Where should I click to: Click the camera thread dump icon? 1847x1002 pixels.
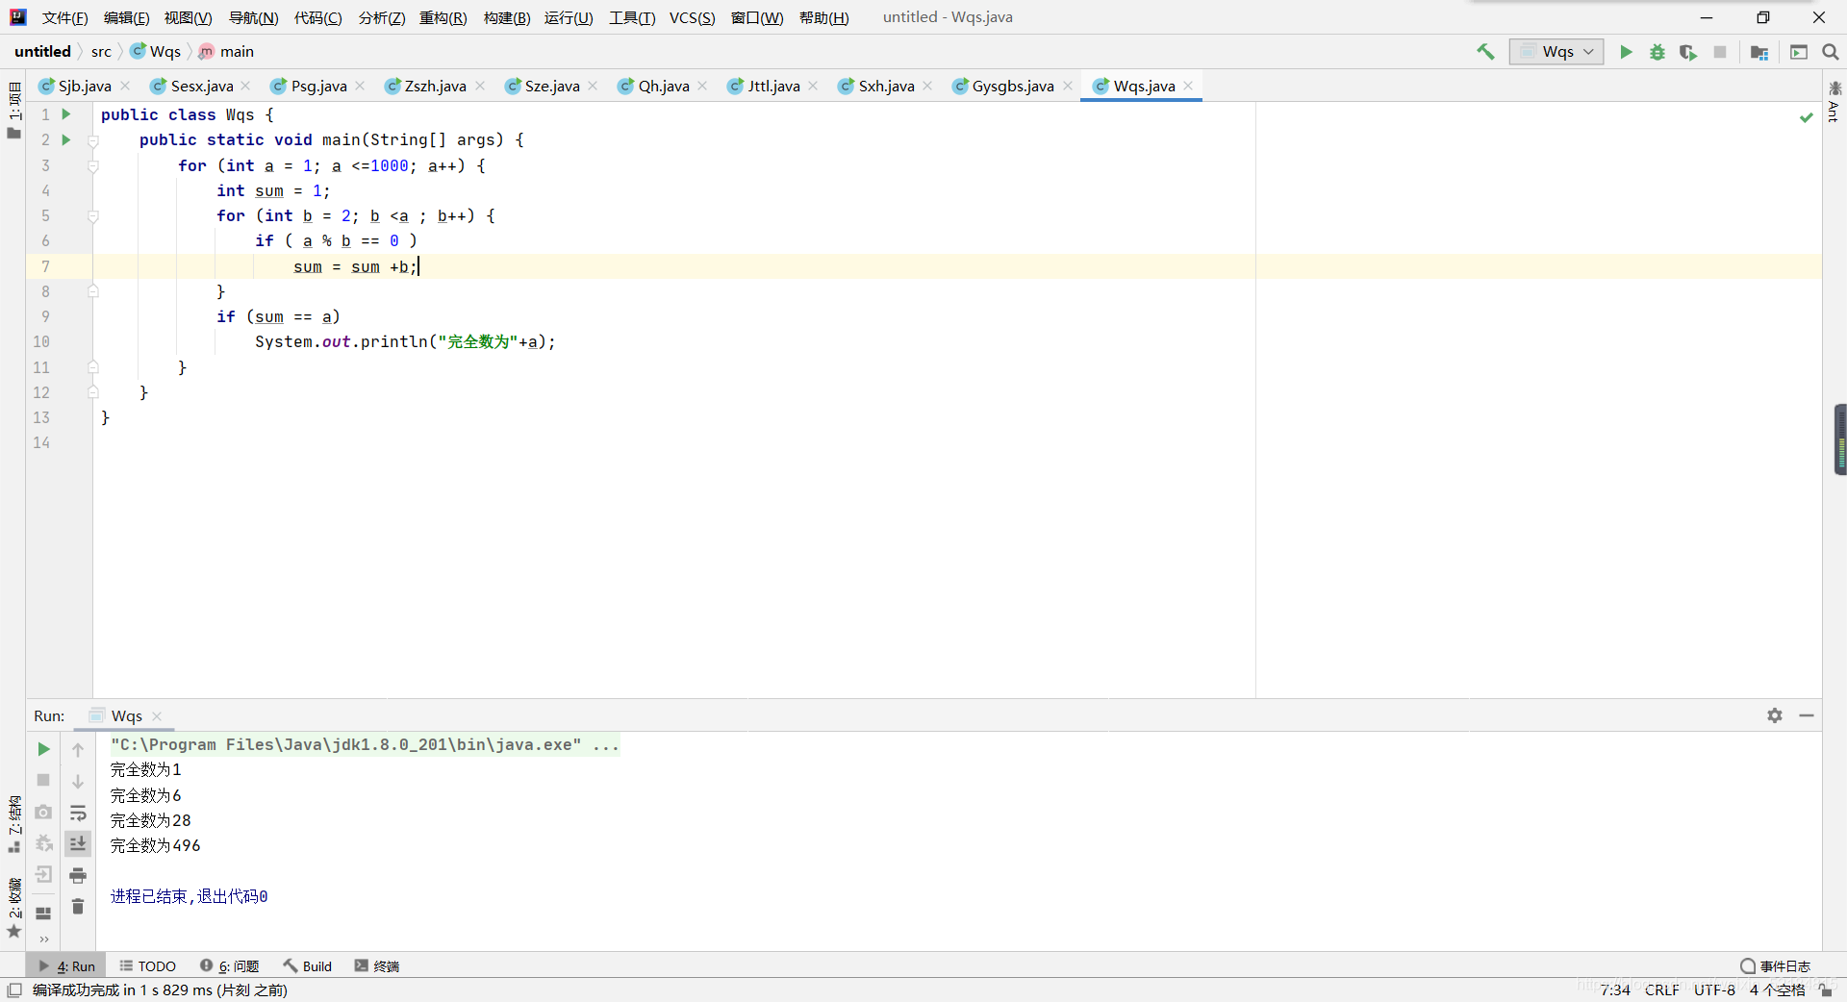pyautogui.click(x=43, y=812)
